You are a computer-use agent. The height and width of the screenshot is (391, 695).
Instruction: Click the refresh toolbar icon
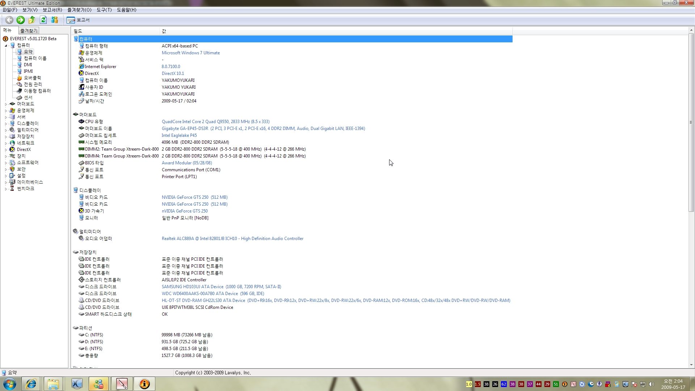(x=43, y=20)
